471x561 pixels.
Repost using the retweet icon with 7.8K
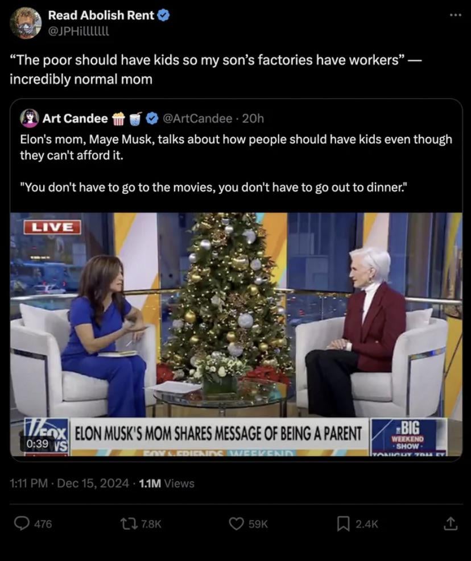128,524
